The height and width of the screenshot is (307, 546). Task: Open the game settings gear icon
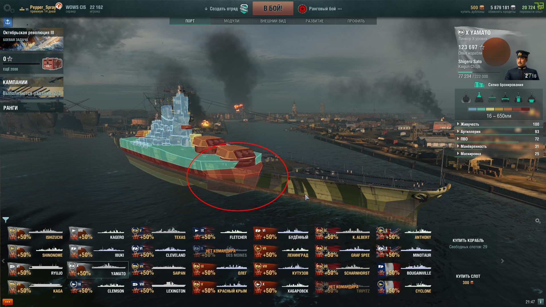tap(9, 9)
